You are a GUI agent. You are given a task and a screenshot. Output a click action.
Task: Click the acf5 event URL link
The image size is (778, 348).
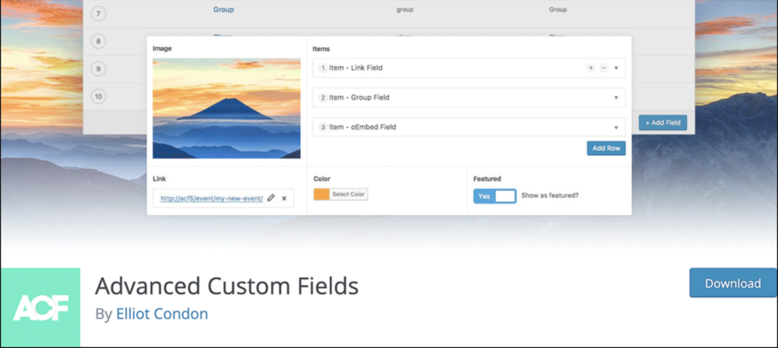[211, 198]
